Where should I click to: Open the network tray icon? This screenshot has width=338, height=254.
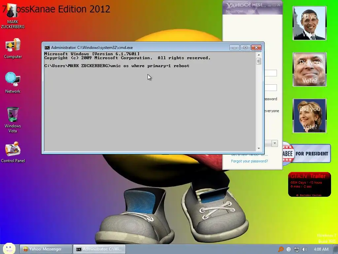pos(297,249)
